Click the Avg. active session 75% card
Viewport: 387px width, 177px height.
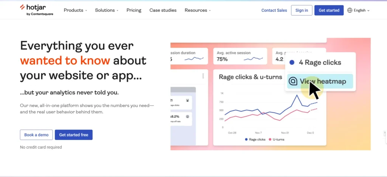[240, 56]
